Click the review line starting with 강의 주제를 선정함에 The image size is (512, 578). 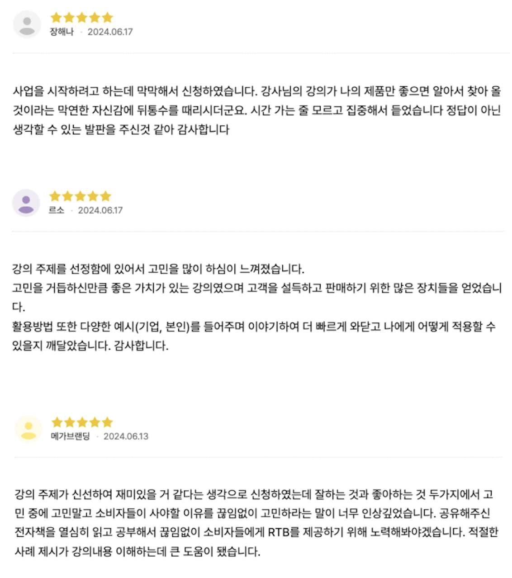158,269
